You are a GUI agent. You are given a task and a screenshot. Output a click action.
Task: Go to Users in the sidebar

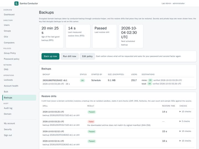[x=7, y=25]
